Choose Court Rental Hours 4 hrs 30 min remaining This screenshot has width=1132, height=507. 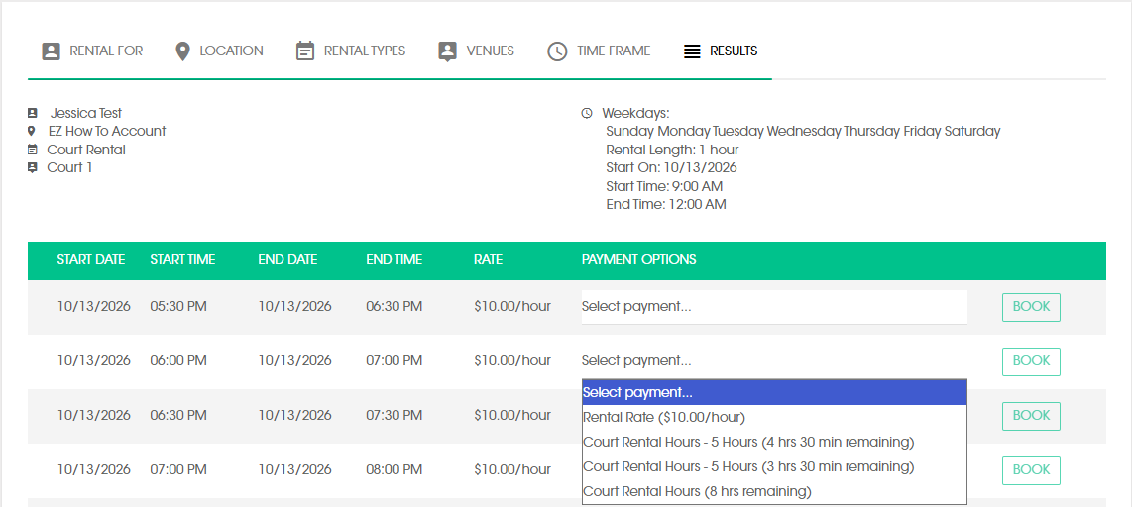pyautogui.click(x=774, y=442)
